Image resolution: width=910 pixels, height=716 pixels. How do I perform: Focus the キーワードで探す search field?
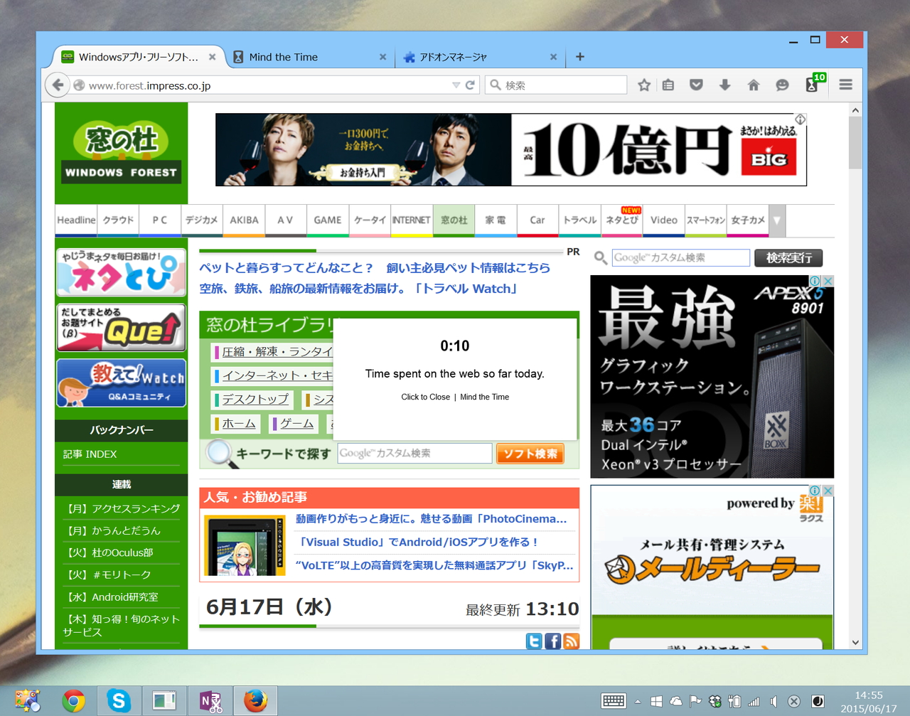pos(414,454)
